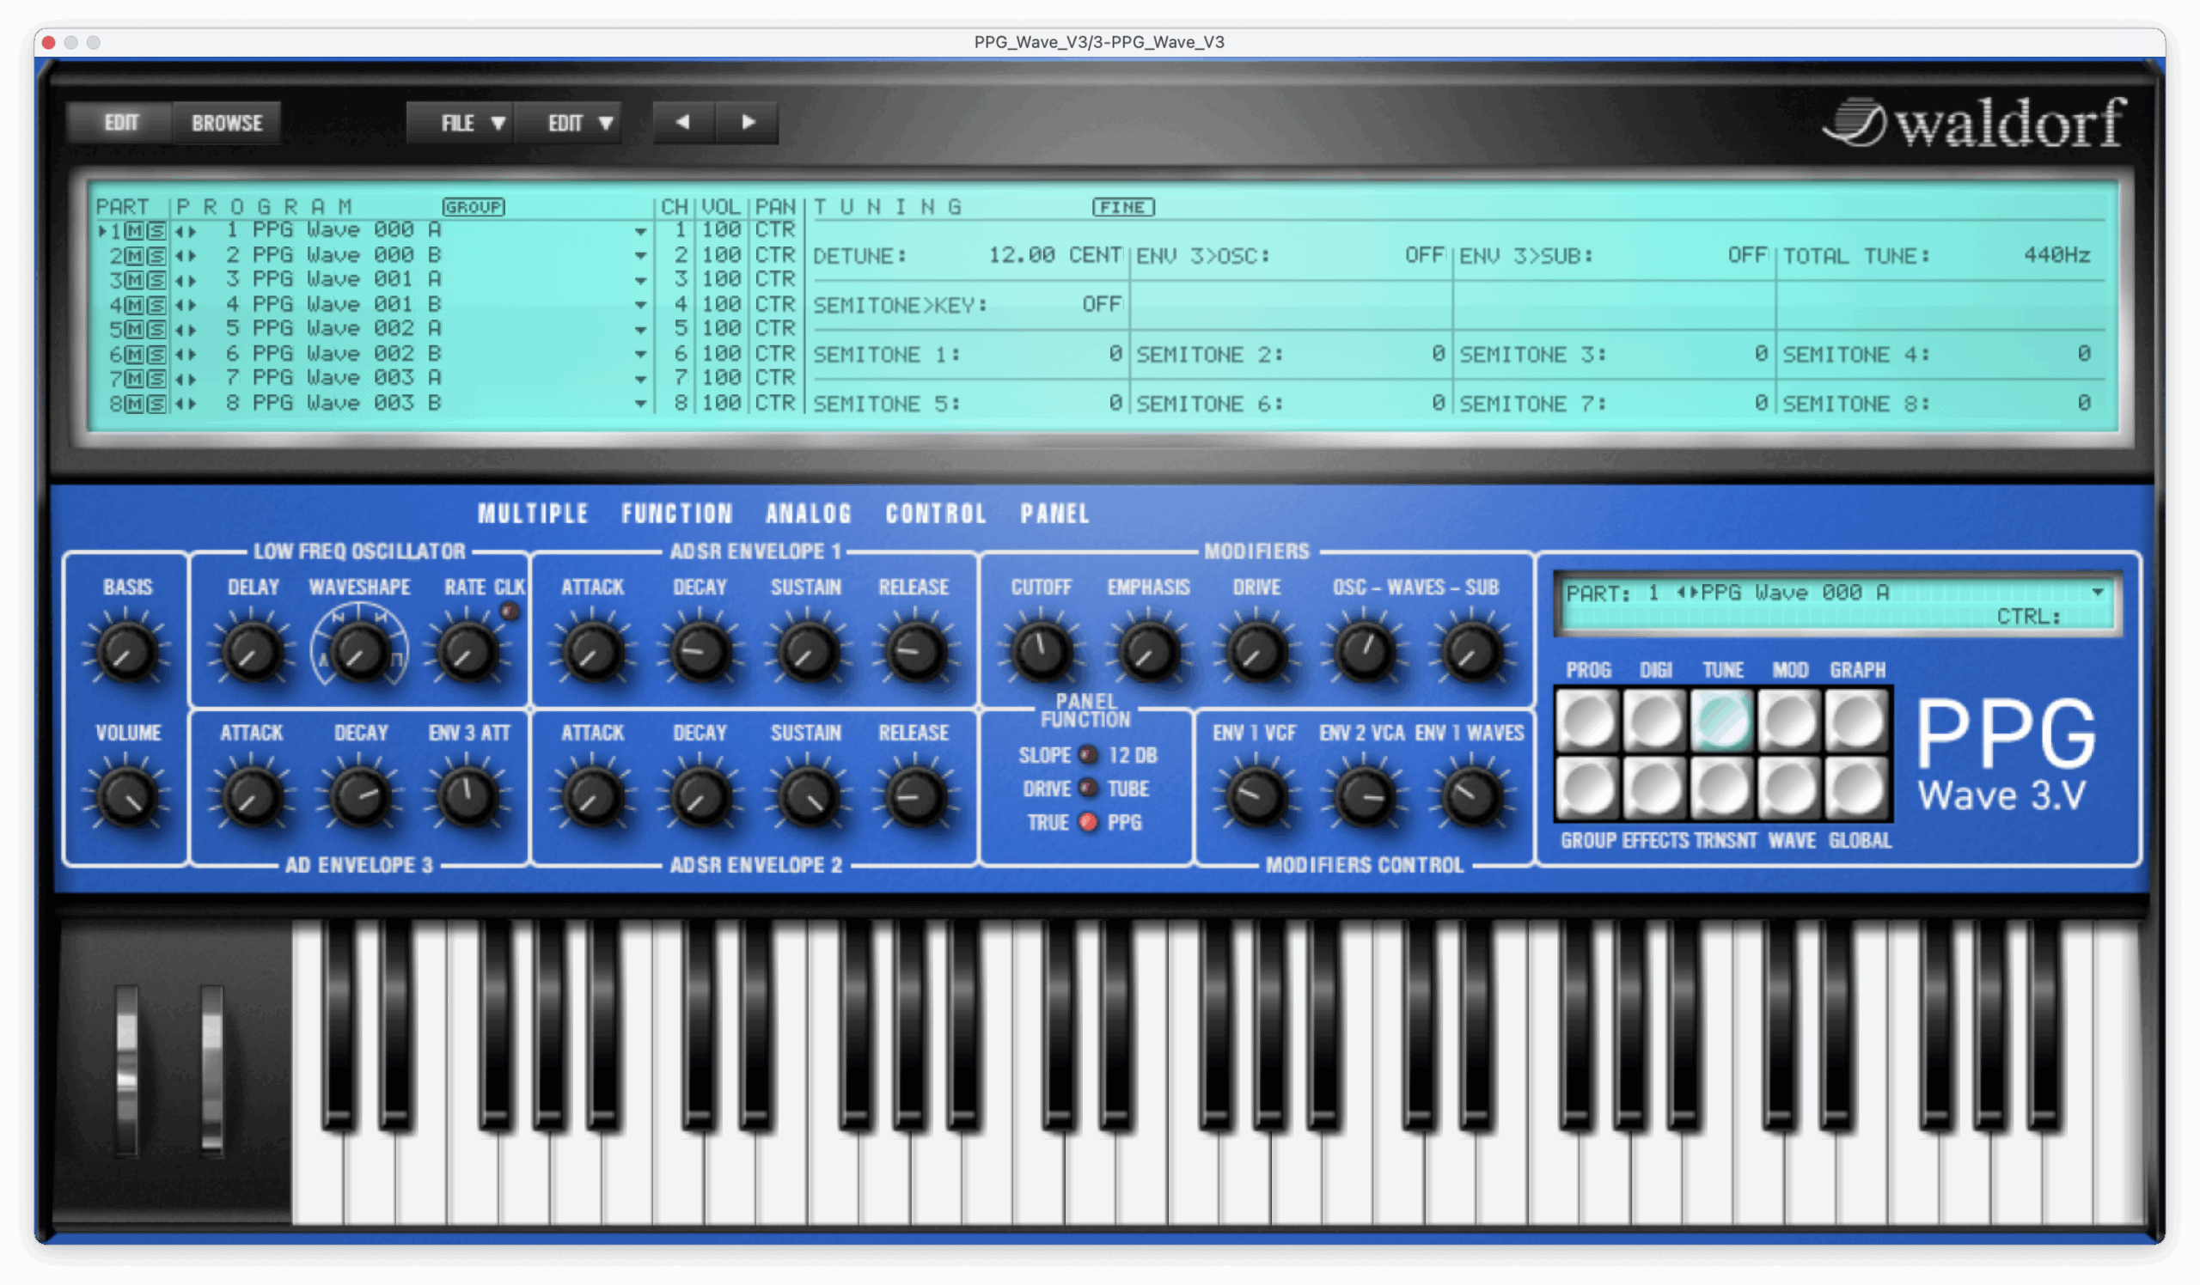Click the TRNSNT square panel button
Image resolution: width=2200 pixels, height=1285 pixels.
tap(1721, 787)
